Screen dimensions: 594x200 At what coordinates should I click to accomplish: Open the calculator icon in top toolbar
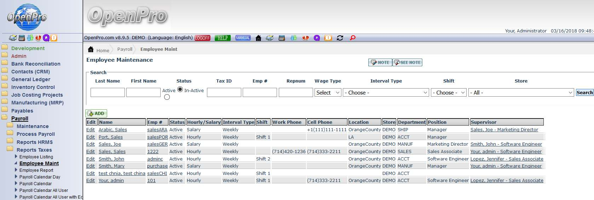coord(282,38)
